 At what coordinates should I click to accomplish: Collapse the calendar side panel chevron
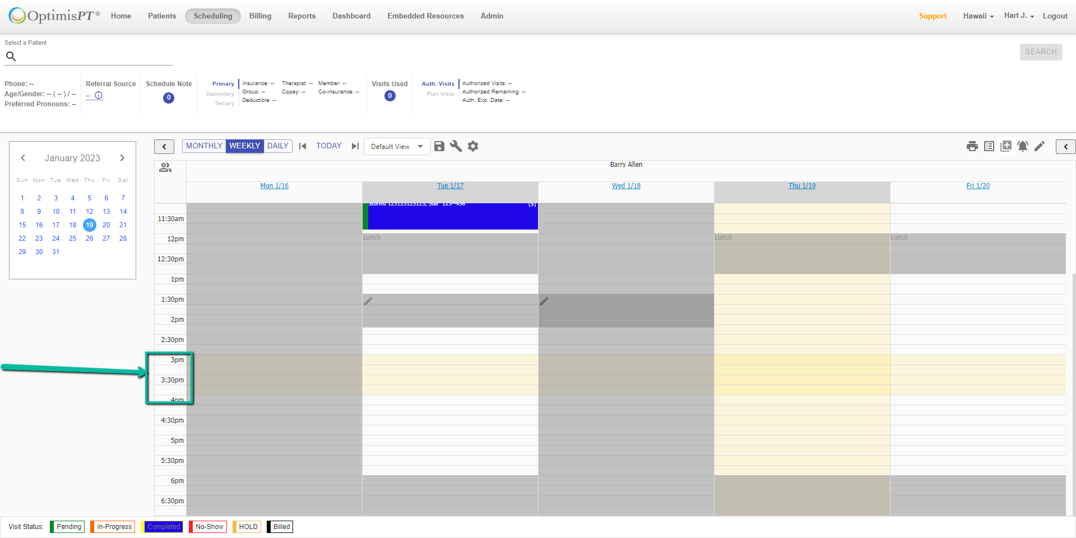[x=1065, y=146]
